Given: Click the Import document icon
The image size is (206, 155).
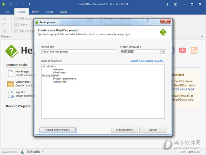Looking at the screenshot, I should 11,94.
